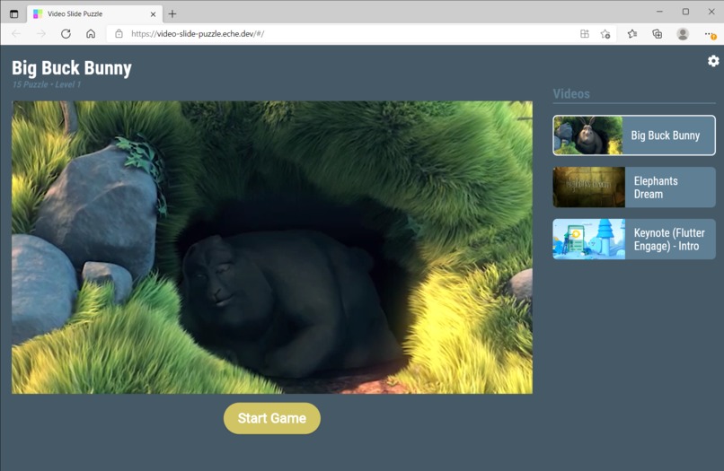View site information lock icon
Image resolution: width=724 pixels, height=471 pixels.
tap(119, 34)
